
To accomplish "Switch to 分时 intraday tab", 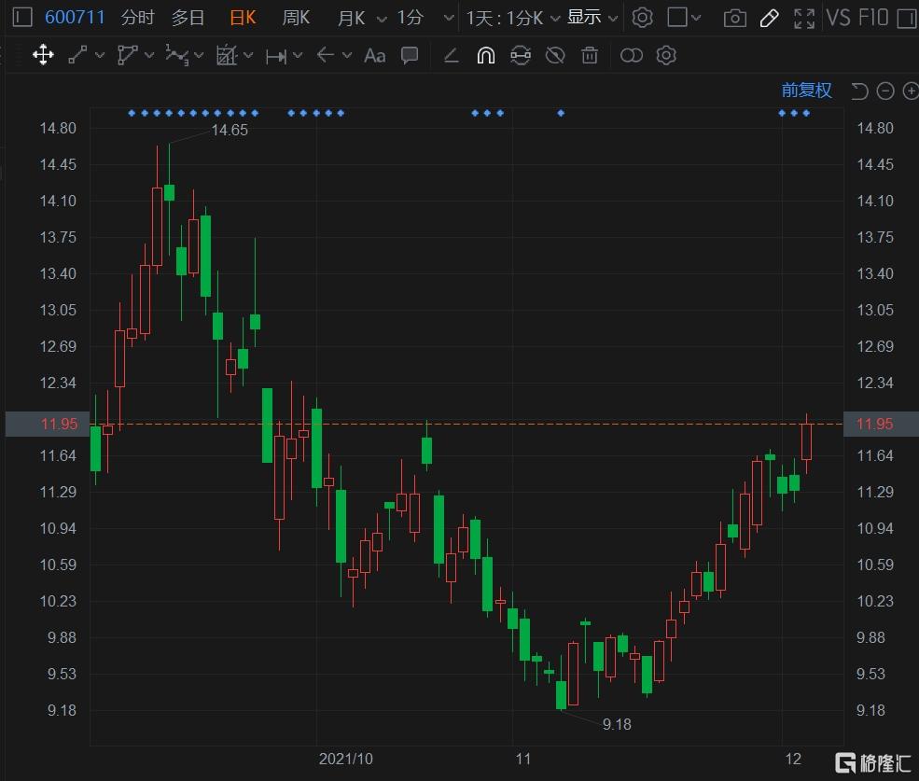I will pos(137,18).
